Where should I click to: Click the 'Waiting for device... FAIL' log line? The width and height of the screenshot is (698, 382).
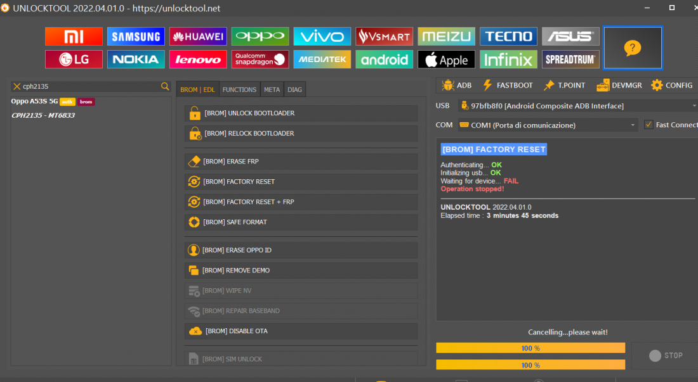[x=480, y=181]
